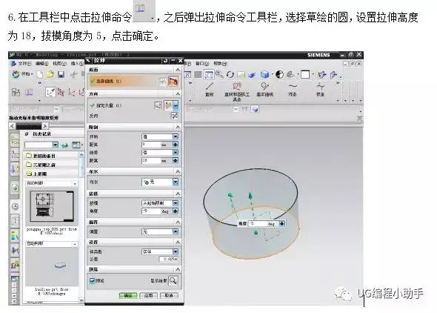Click the Save floppy disk icon
Viewport: 437px width, 313px height.
pyautogui.click(x=61, y=74)
